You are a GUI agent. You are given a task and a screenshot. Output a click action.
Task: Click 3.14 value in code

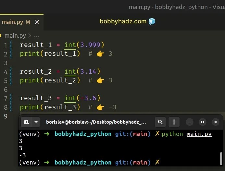click(x=88, y=71)
